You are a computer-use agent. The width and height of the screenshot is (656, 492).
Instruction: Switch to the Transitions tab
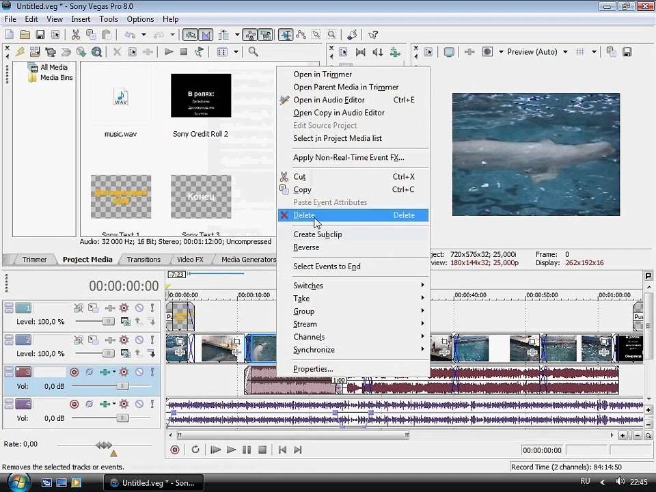pyautogui.click(x=143, y=260)
